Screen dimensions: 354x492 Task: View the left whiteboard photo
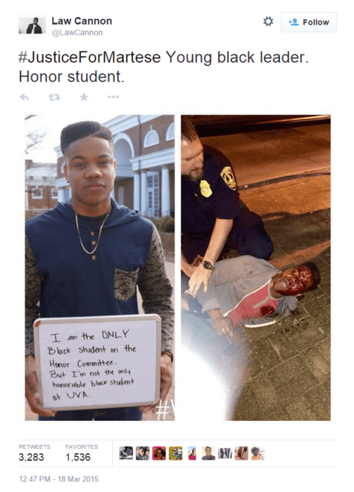click(100, 268)
